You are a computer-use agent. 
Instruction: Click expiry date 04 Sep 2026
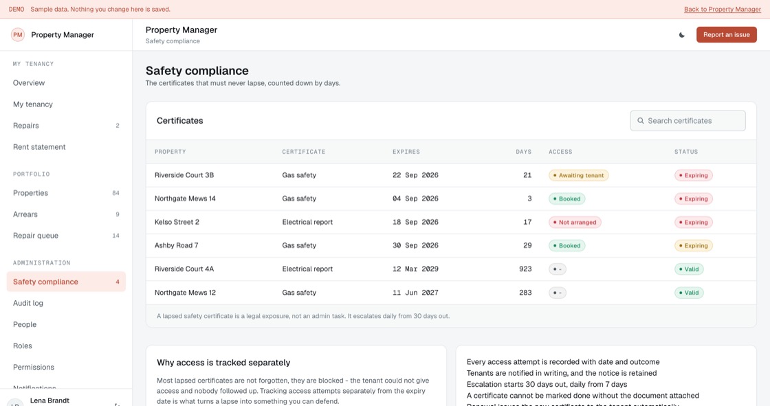pos(415,199)
